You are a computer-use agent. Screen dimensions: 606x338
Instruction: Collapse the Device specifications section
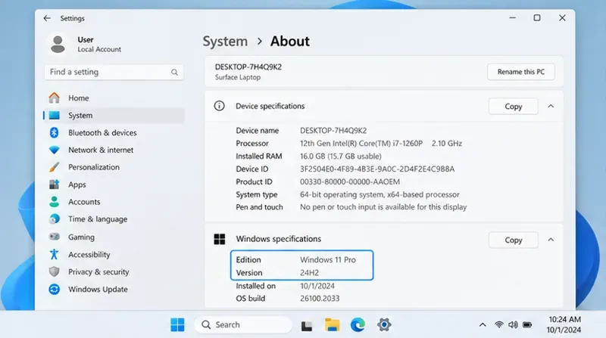pos(551,106)
